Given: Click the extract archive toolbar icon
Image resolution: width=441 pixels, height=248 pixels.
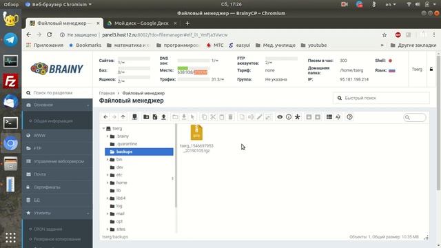Looking at the screenshot, I should pyautogui.click(x=309, y=117).
